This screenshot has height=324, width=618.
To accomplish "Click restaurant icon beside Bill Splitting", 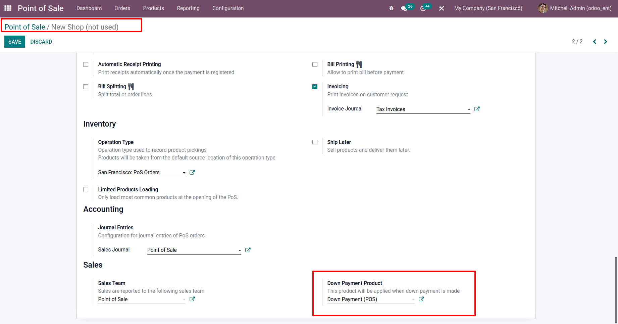I will (131, 87).
